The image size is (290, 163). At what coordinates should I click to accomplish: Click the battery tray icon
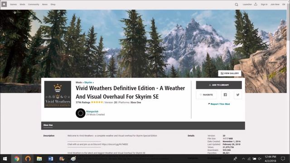255,159
